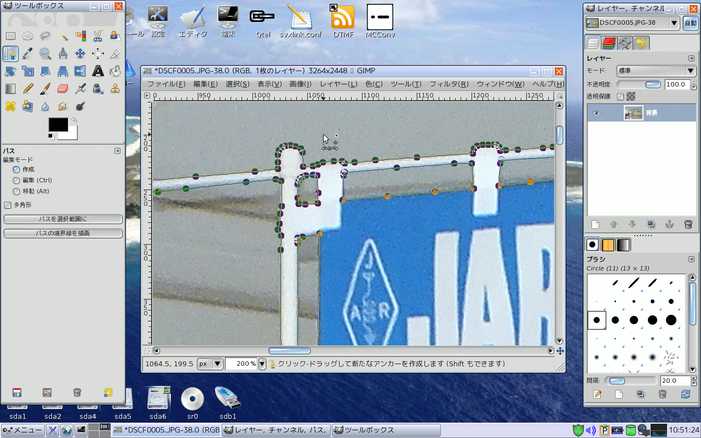Switch to the Paths tab in dock
This screenshot has width=701, height=438.
(x=625, y=43)
